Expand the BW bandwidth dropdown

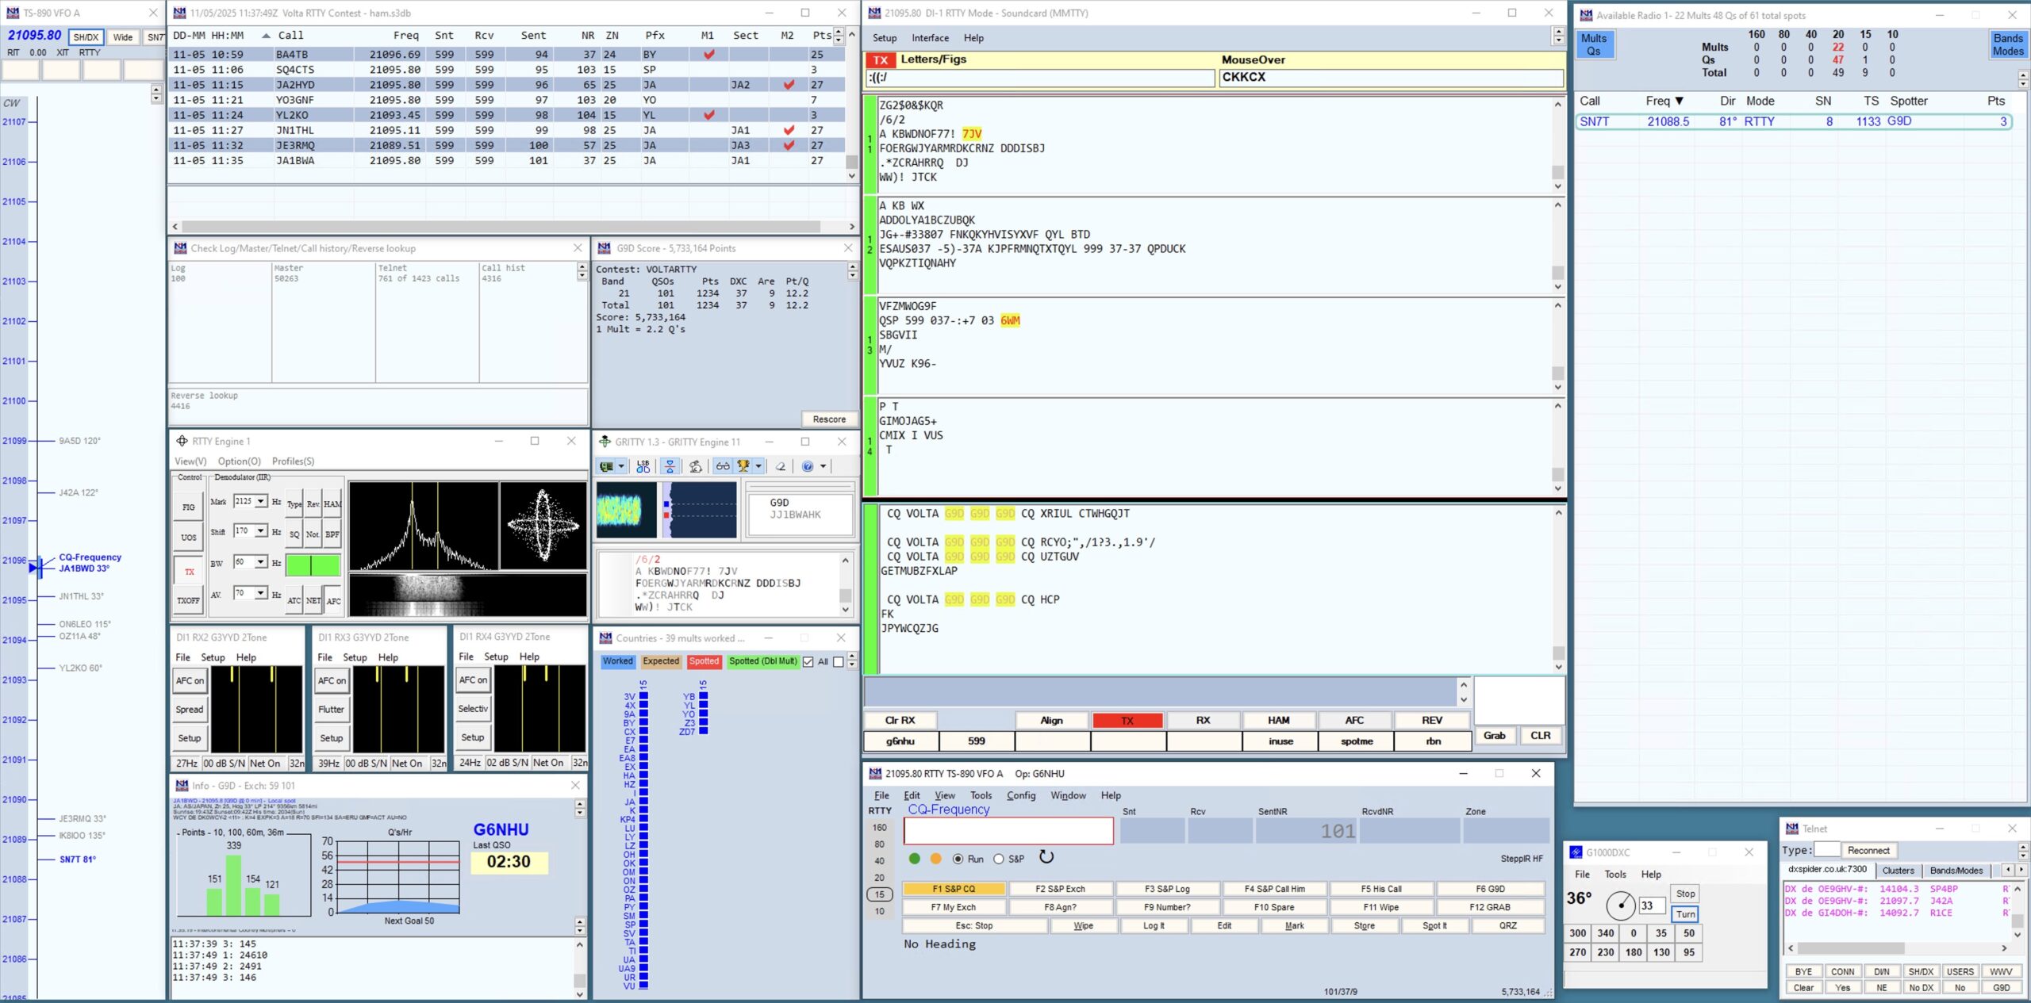pos(260,562)
